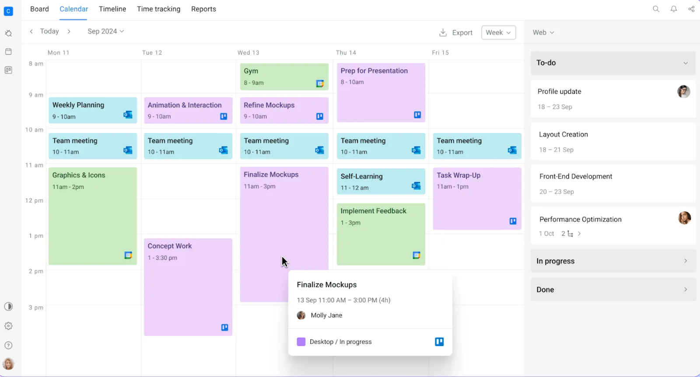Click Outlook icon on Self-Learning event
The height and width of the screenshot is (377, 700).
416,186
